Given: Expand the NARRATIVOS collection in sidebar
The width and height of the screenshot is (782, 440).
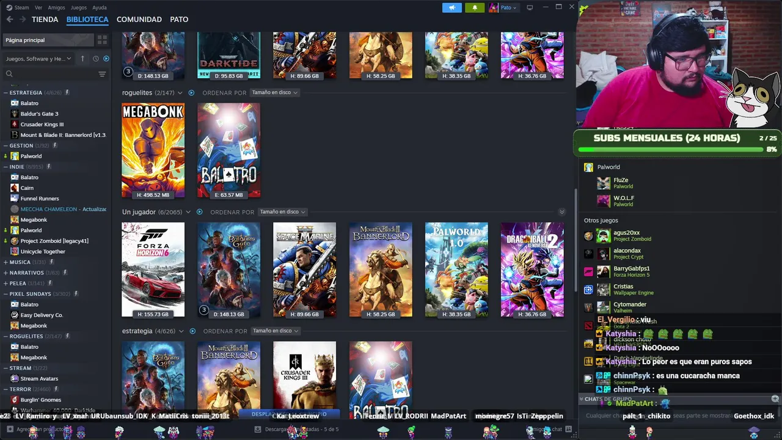Looking at the screenshot, I should pyautogui.click(x=5, y=273).
